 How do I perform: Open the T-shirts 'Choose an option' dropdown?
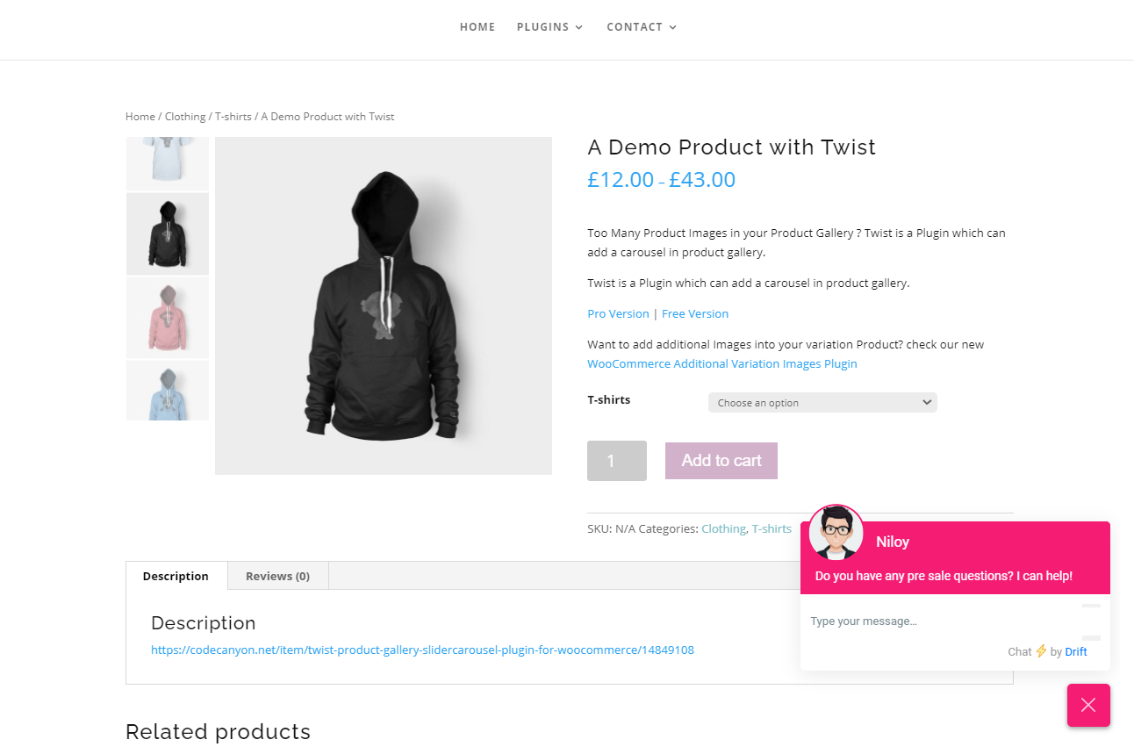[822, 403]
